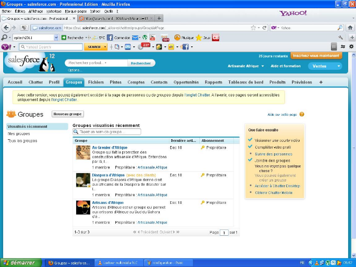Go back with the browser back arrow

[6, 28]
